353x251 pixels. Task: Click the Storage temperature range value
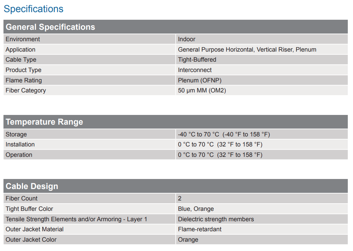coord(224,134)
